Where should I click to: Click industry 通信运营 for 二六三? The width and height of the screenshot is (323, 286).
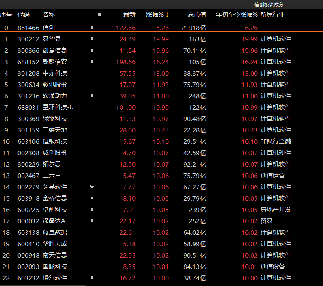[x=273, y=175]
